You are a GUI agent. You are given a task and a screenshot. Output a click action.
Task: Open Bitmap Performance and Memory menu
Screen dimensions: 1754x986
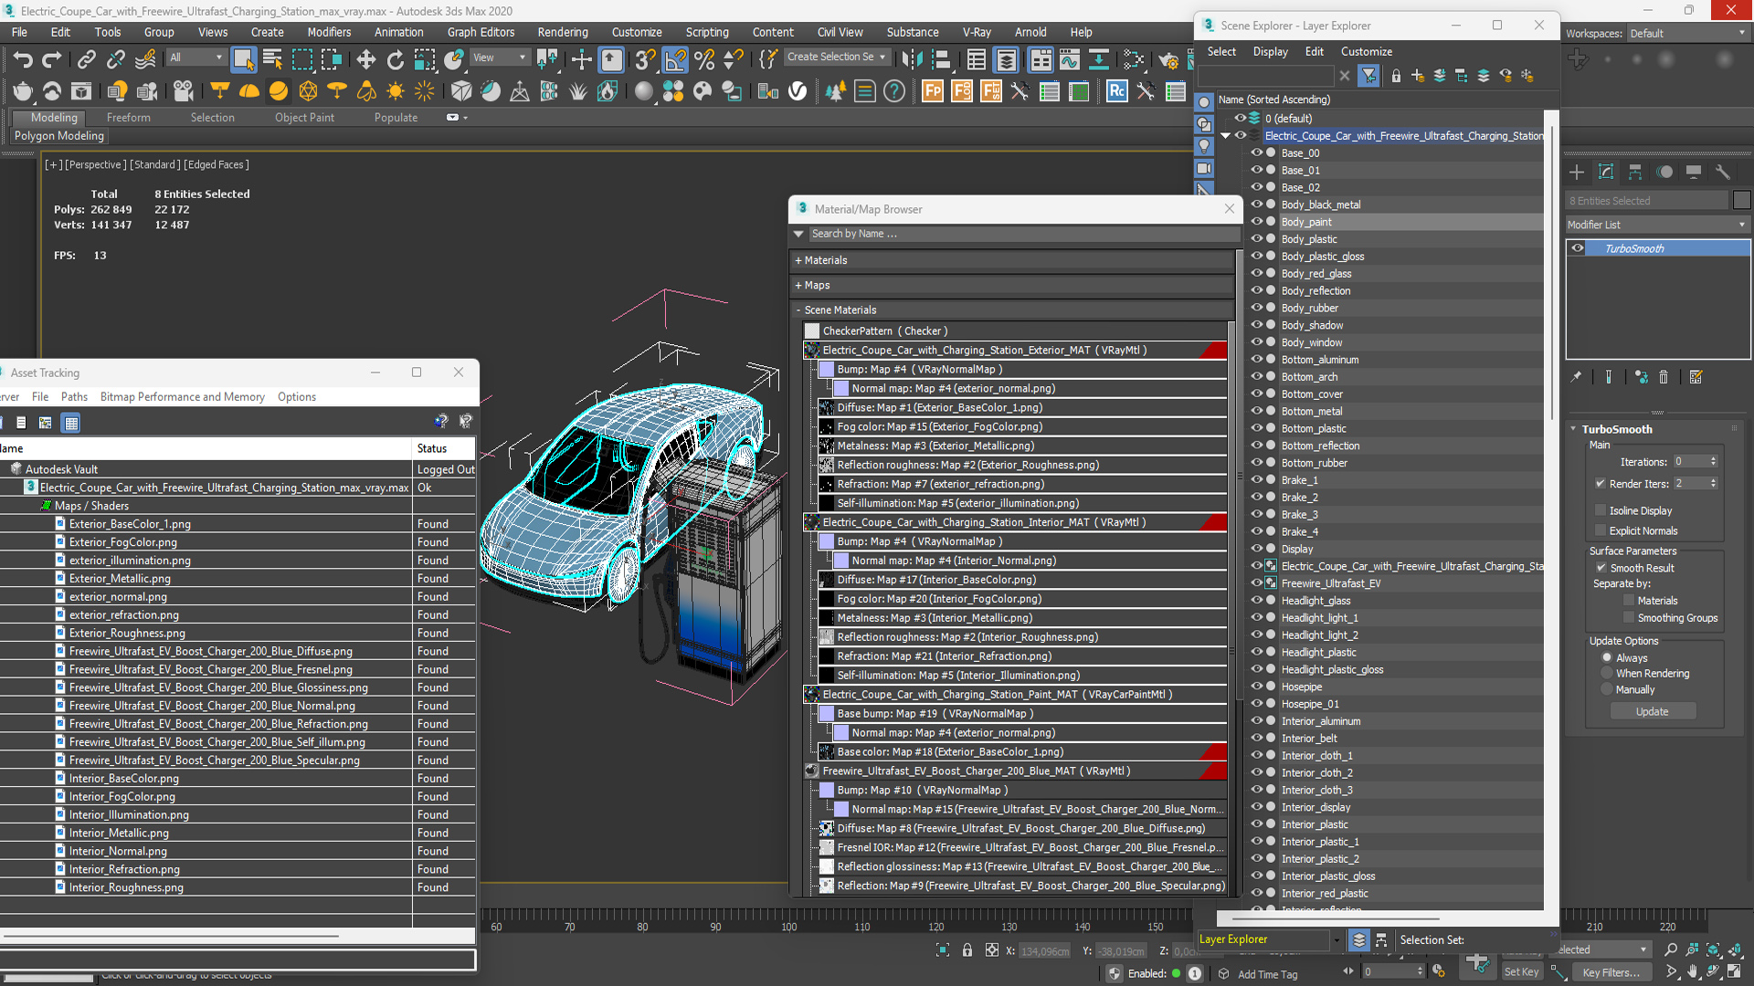coord(183,397)
